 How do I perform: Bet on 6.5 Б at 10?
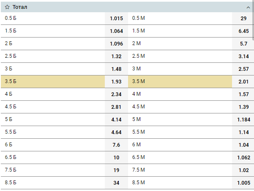tap(116, 157)
